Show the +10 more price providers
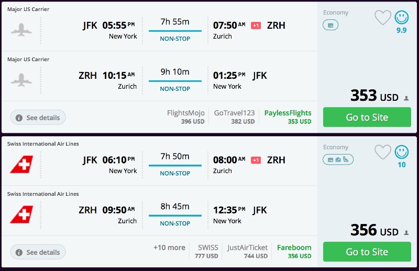419x271 pixels. (169, 248)
